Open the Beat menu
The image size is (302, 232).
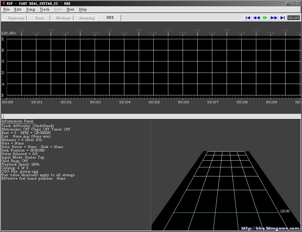pos(70,9)
